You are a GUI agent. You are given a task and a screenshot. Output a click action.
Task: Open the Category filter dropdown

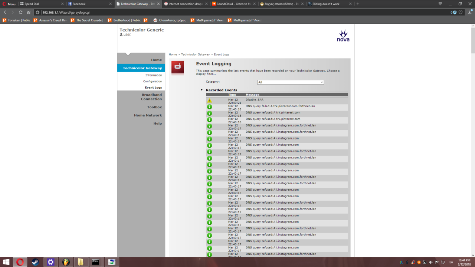pos(291,82)
